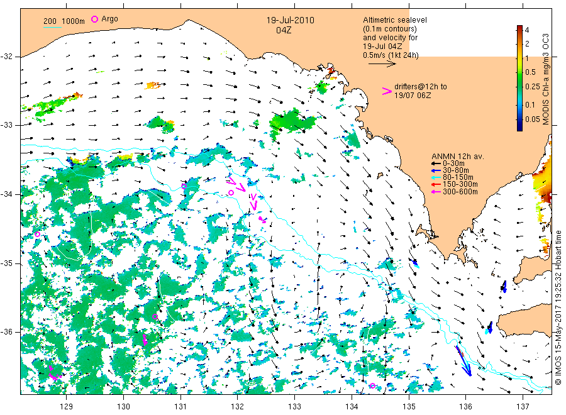Click the drifters@12h to label
This screenshot has height=415, width=566.
[x=421, y=87]
